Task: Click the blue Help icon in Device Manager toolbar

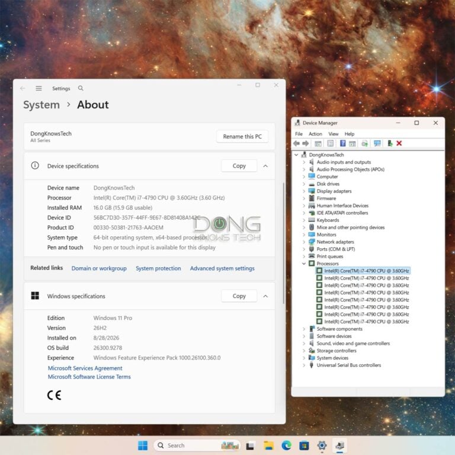Action: tap(342, 143)
